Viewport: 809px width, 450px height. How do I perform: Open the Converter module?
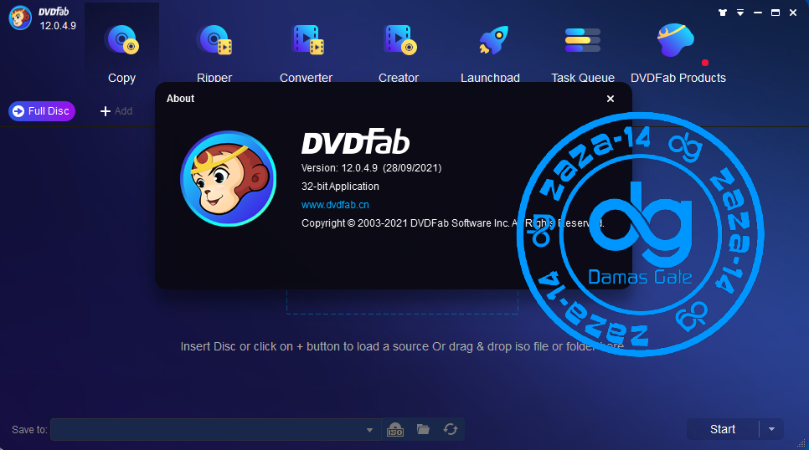[x=306, y=54]
